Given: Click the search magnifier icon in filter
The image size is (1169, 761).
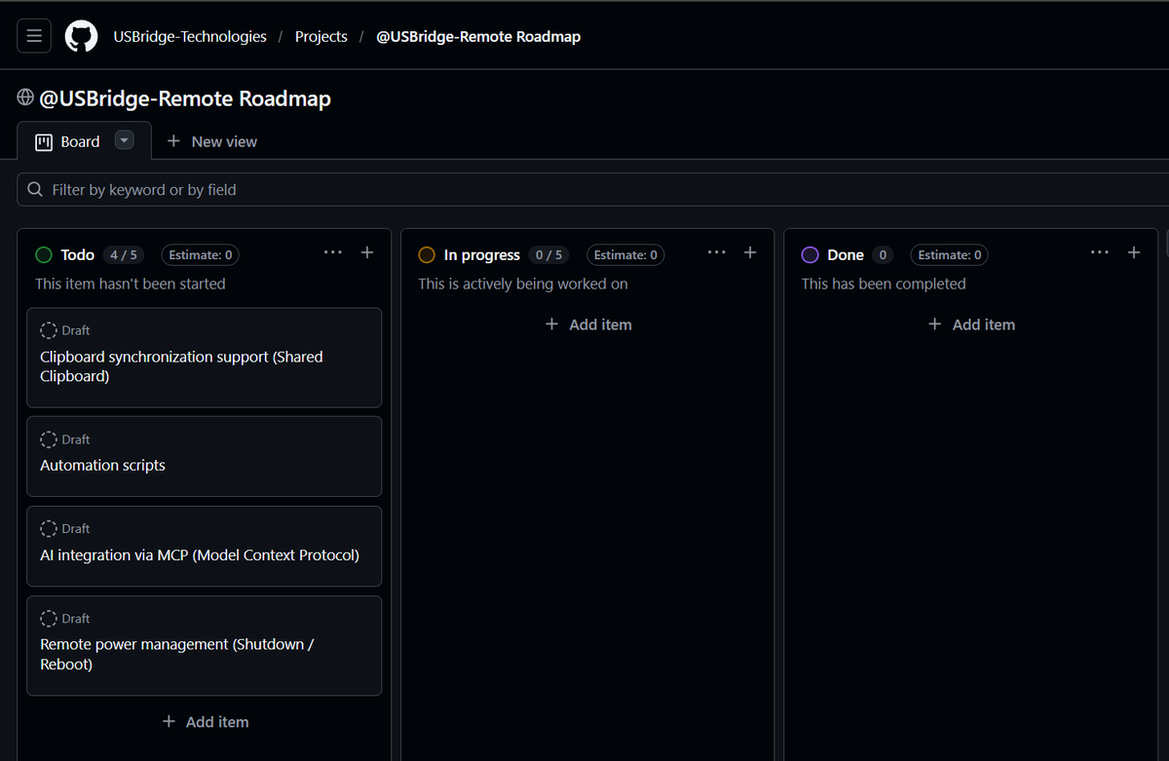Looking at the screenshot, I should [x=35, y=190].
